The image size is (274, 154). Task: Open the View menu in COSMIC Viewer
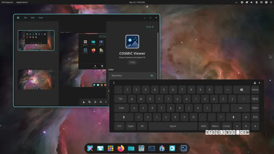[41, 17]
